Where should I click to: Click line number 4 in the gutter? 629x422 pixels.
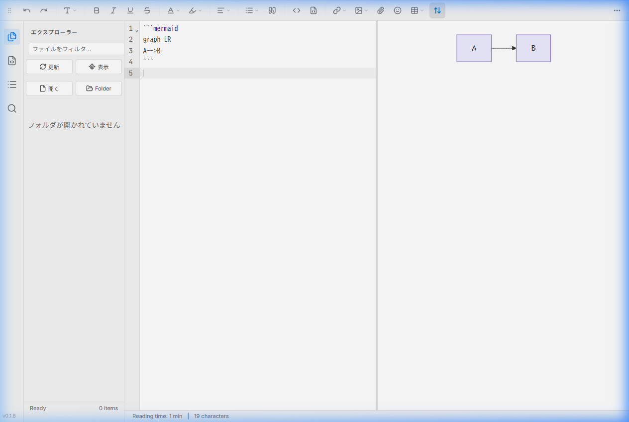(131, 62)
